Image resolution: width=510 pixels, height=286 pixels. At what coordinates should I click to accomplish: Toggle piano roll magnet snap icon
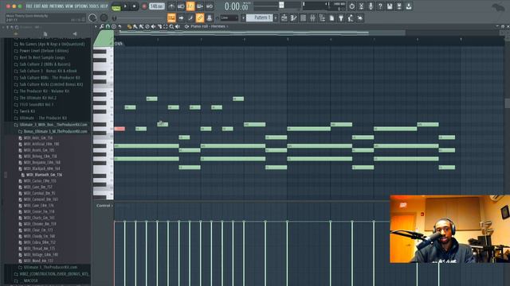[108, 26]
